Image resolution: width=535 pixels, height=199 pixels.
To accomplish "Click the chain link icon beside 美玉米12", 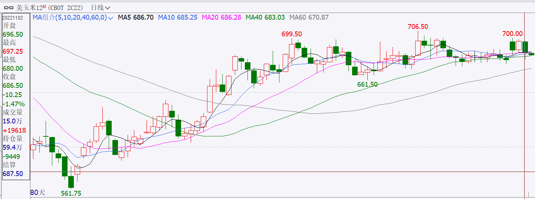I will [9, 7].
